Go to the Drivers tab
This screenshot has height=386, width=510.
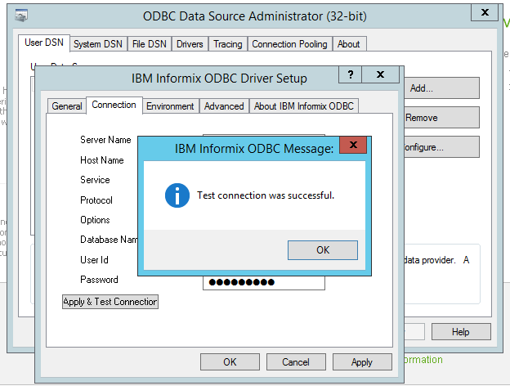(190, 44)
